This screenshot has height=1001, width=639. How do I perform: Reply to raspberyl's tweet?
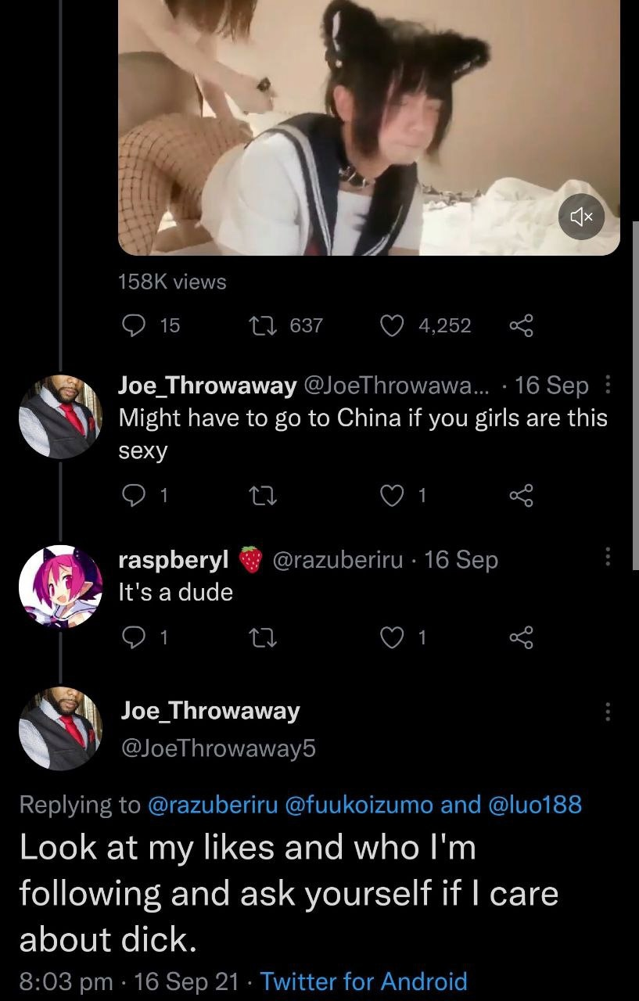click(135, 638)
